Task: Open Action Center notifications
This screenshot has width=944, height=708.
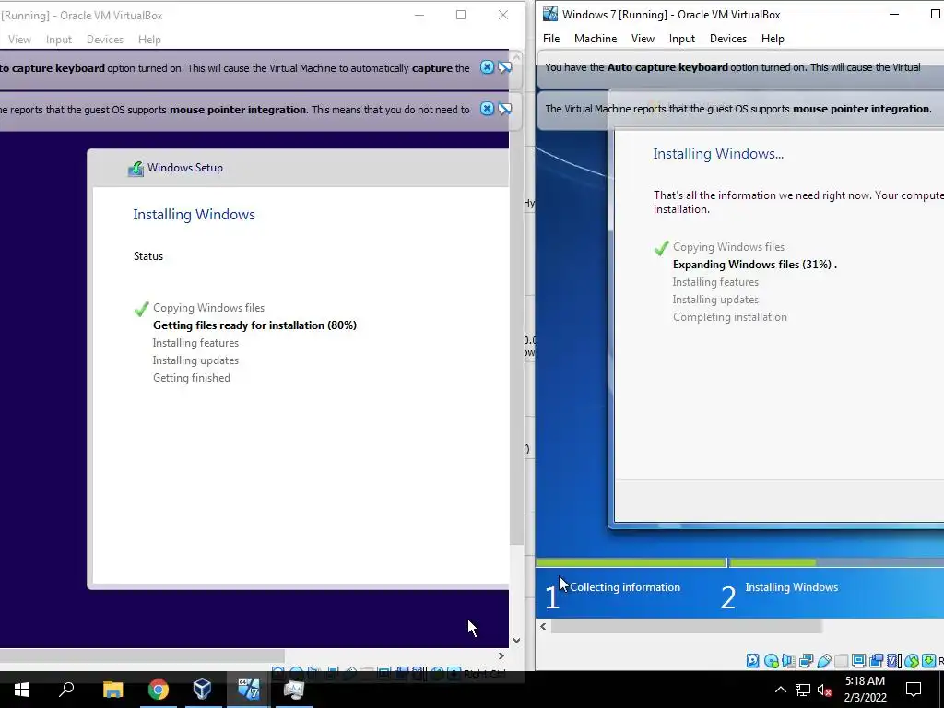Action: coord(914,690)
